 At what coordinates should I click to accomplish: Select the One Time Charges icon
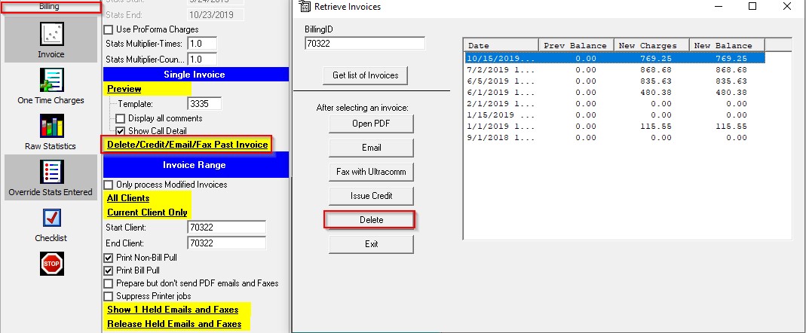pos(51,80)
